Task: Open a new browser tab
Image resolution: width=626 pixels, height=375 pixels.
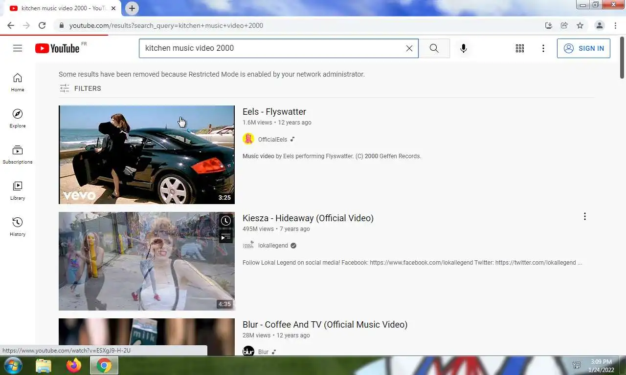Action: tap(132, 8)
